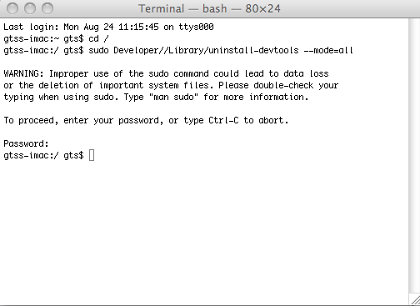420x306 pixels.
Task: Click the vertical scrollbar track on the right edge
Action: coord(414,156)
